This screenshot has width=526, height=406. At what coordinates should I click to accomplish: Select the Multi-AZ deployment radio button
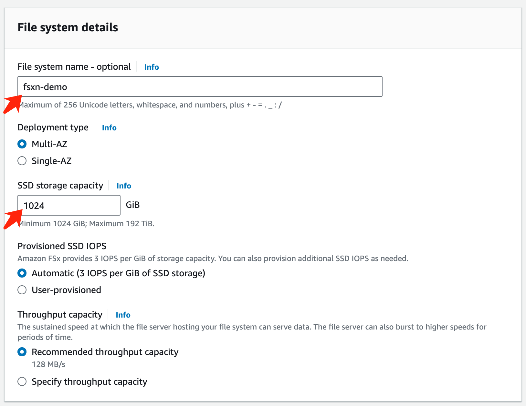pyautogui.click(x=22, y=144)
